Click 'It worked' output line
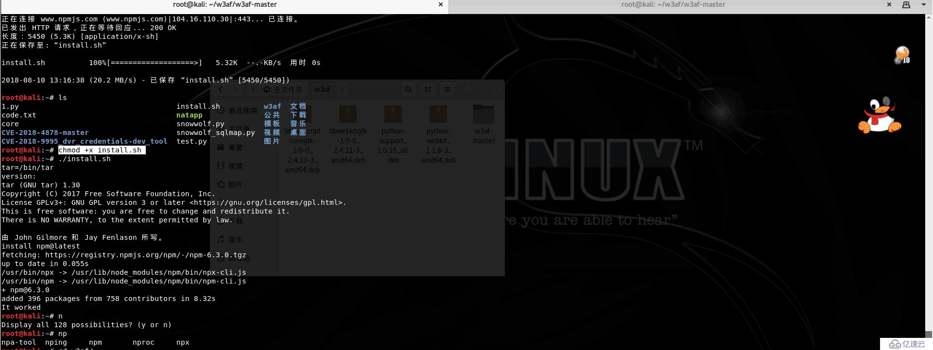The image size is (933, 350). pyautogui.click(x=21, y=307)
